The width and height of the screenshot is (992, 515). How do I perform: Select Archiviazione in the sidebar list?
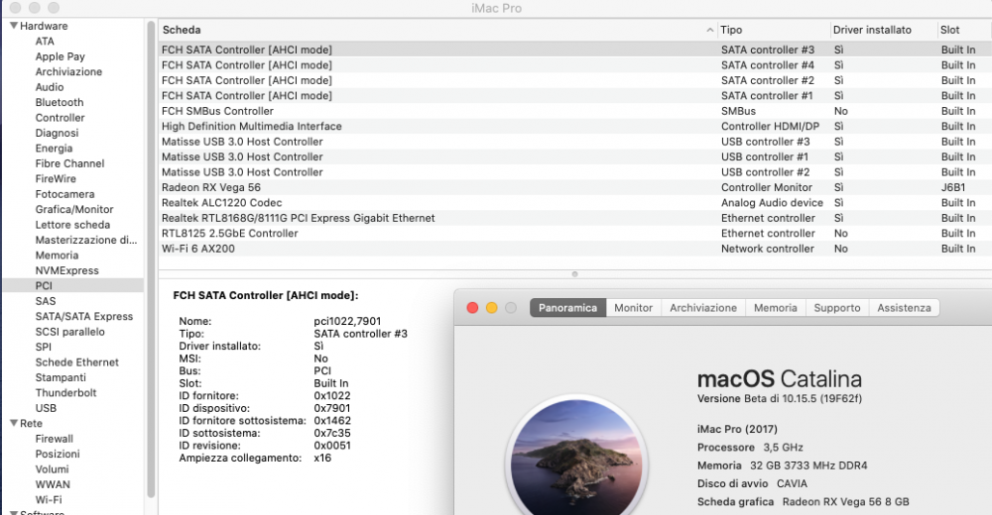pos(68,72)
